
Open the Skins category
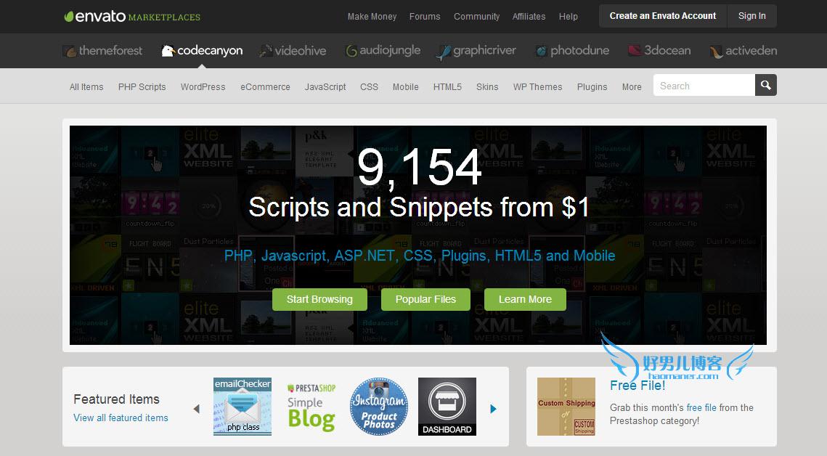[x=487, y=87]
